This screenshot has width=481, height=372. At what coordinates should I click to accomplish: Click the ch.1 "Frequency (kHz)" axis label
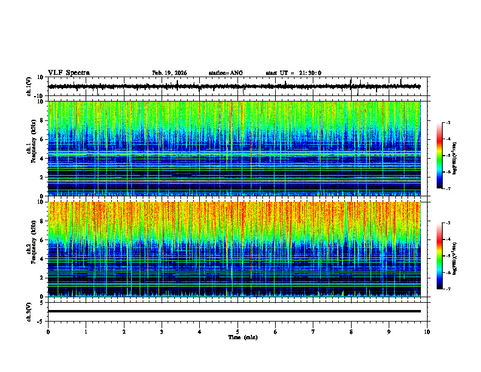(33, 142)
